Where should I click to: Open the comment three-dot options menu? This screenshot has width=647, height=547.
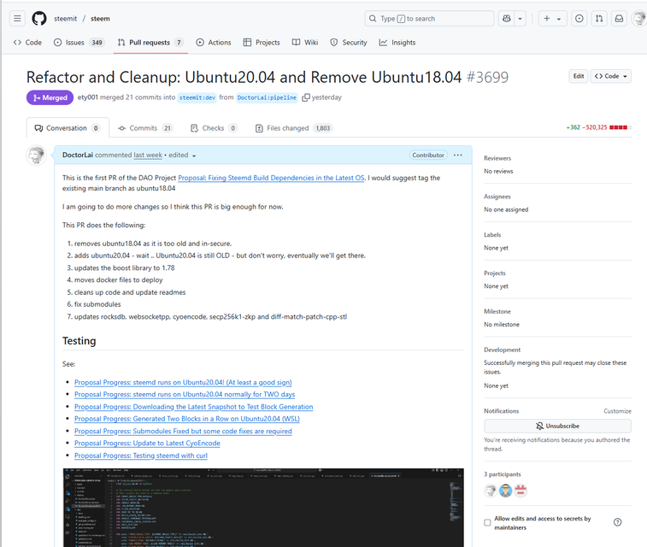pos(457,155)
